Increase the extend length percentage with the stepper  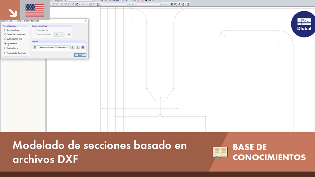[63, 34]
